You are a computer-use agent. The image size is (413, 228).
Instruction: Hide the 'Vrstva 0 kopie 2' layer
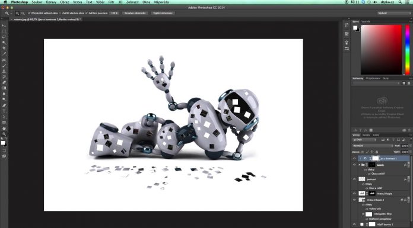(354, 200)
